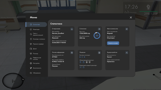The height and width of the screenshot is (90, 161).
Task: Click the Мужской gender value
Action: 55,38
